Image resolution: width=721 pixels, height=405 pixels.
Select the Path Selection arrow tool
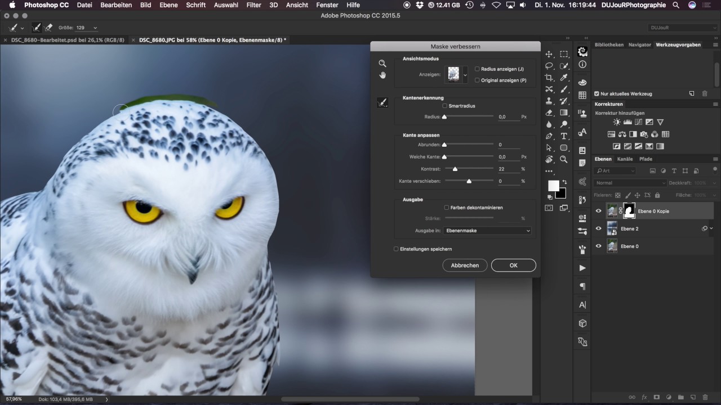pyautogui.click(x=549, y=148)
